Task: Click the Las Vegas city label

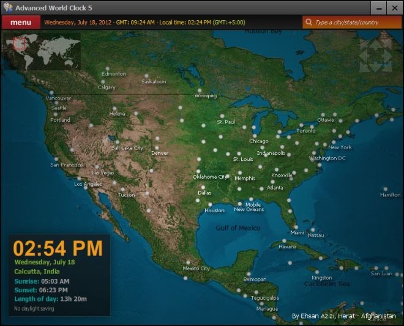Action: (103, 172)
